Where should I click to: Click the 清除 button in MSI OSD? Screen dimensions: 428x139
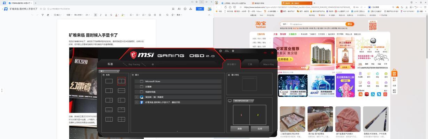click(240, 129)
